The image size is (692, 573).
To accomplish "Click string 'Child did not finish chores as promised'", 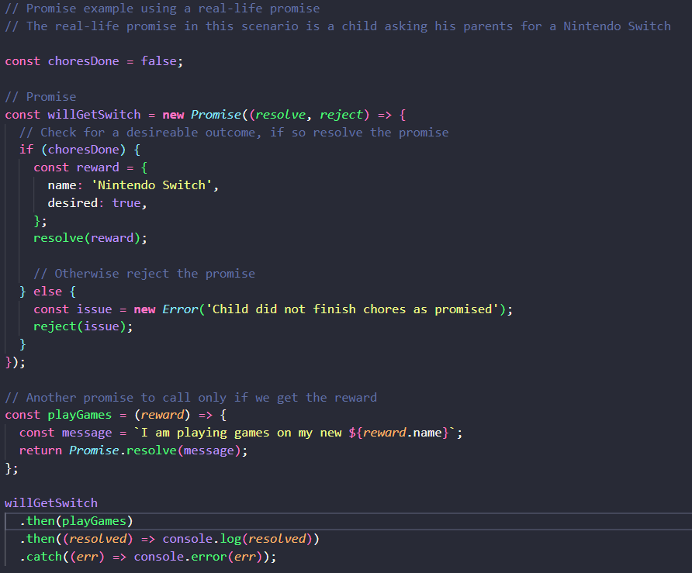I will [x=352, y=309].
